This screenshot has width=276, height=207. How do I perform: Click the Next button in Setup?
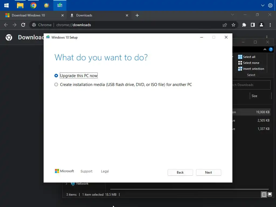pyautogui.click(x=209, y=172)
